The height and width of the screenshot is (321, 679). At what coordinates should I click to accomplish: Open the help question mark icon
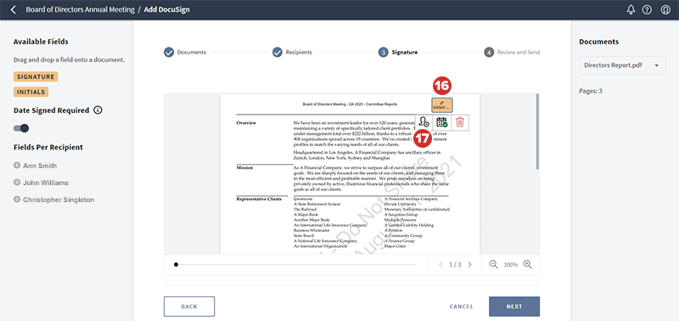pos(647,9)
